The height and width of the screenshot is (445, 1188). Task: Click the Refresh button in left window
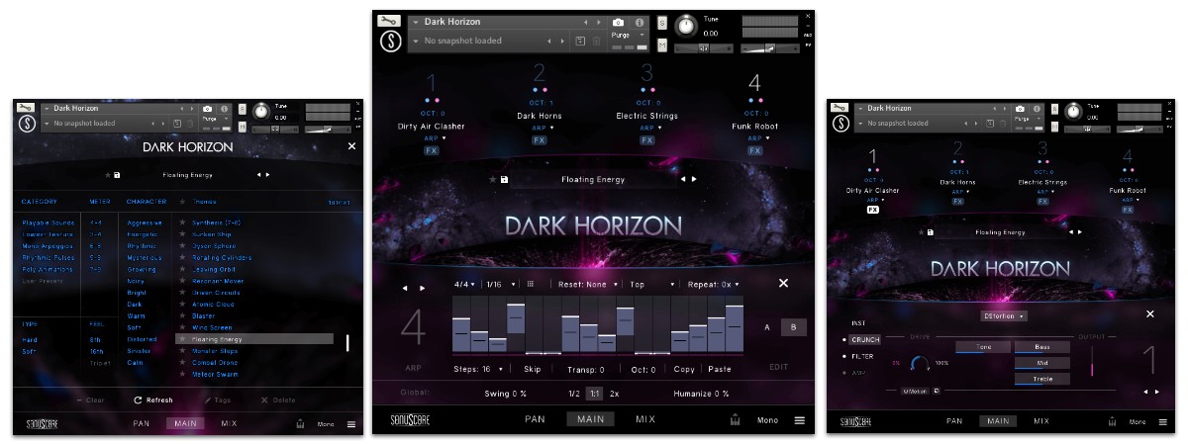[152, 400]
